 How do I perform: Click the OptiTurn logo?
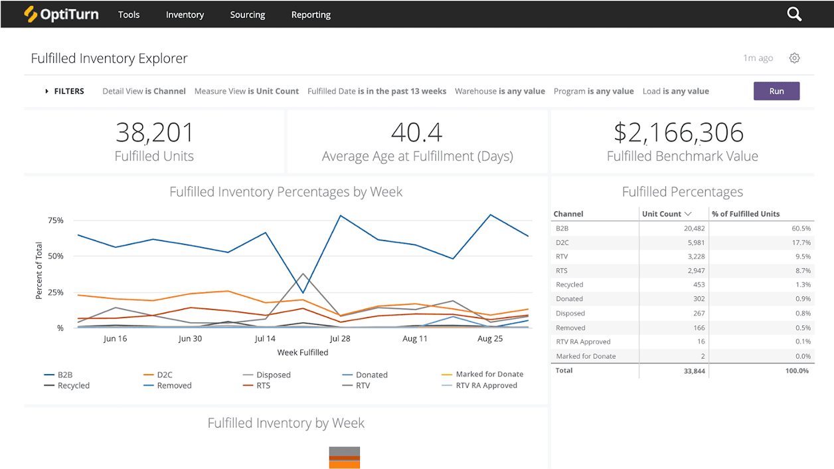(61, 14)
